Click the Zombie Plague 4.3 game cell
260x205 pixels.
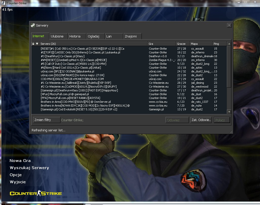click(162, 60)
